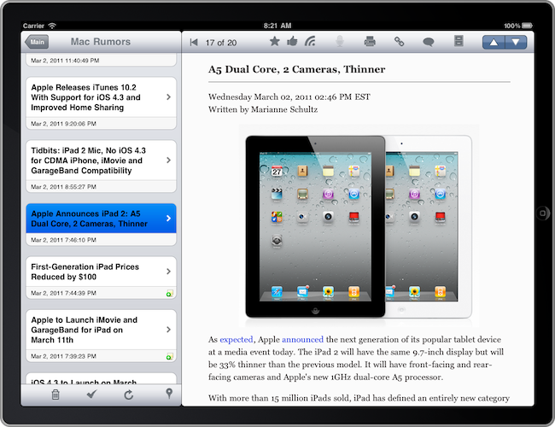555x427 pixels.
Task: Tap Wi-Fi indicator in status bar
Action: (x=52, y=26)
